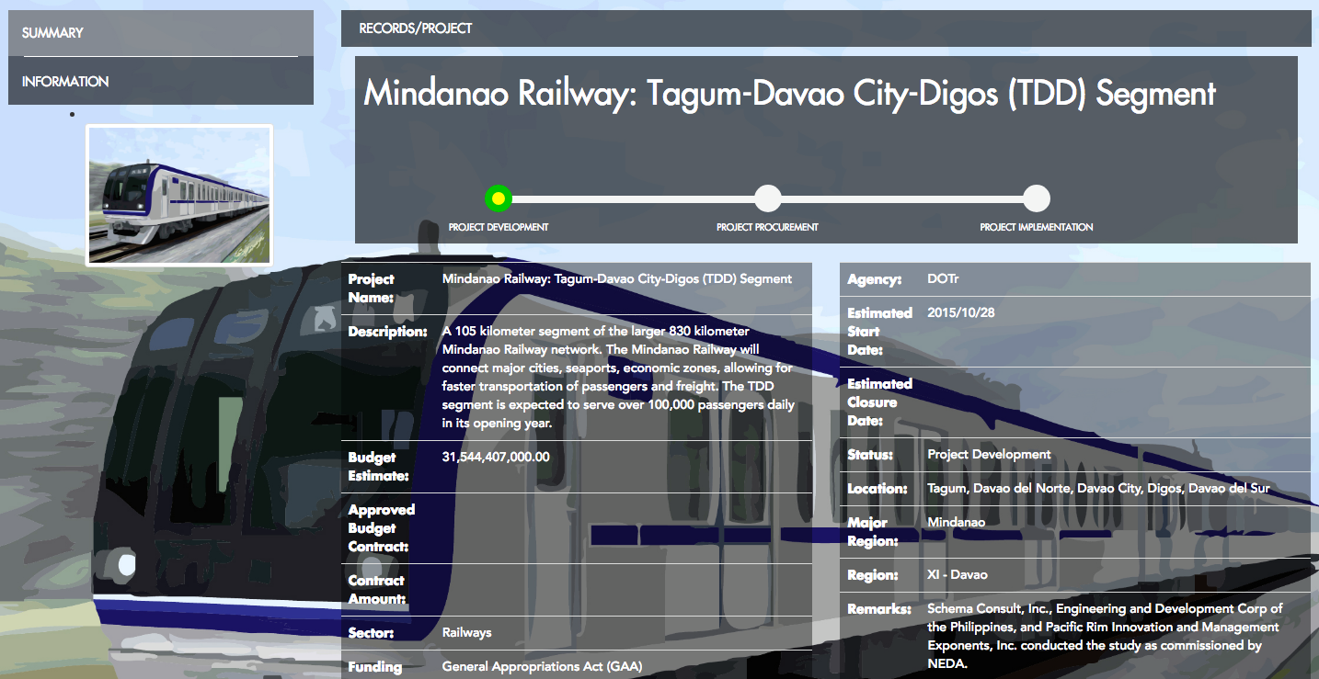Click the RECORDS/PROJECT breadcrumb header
This screenshot has width=1319, height=679.
point(416,28)
